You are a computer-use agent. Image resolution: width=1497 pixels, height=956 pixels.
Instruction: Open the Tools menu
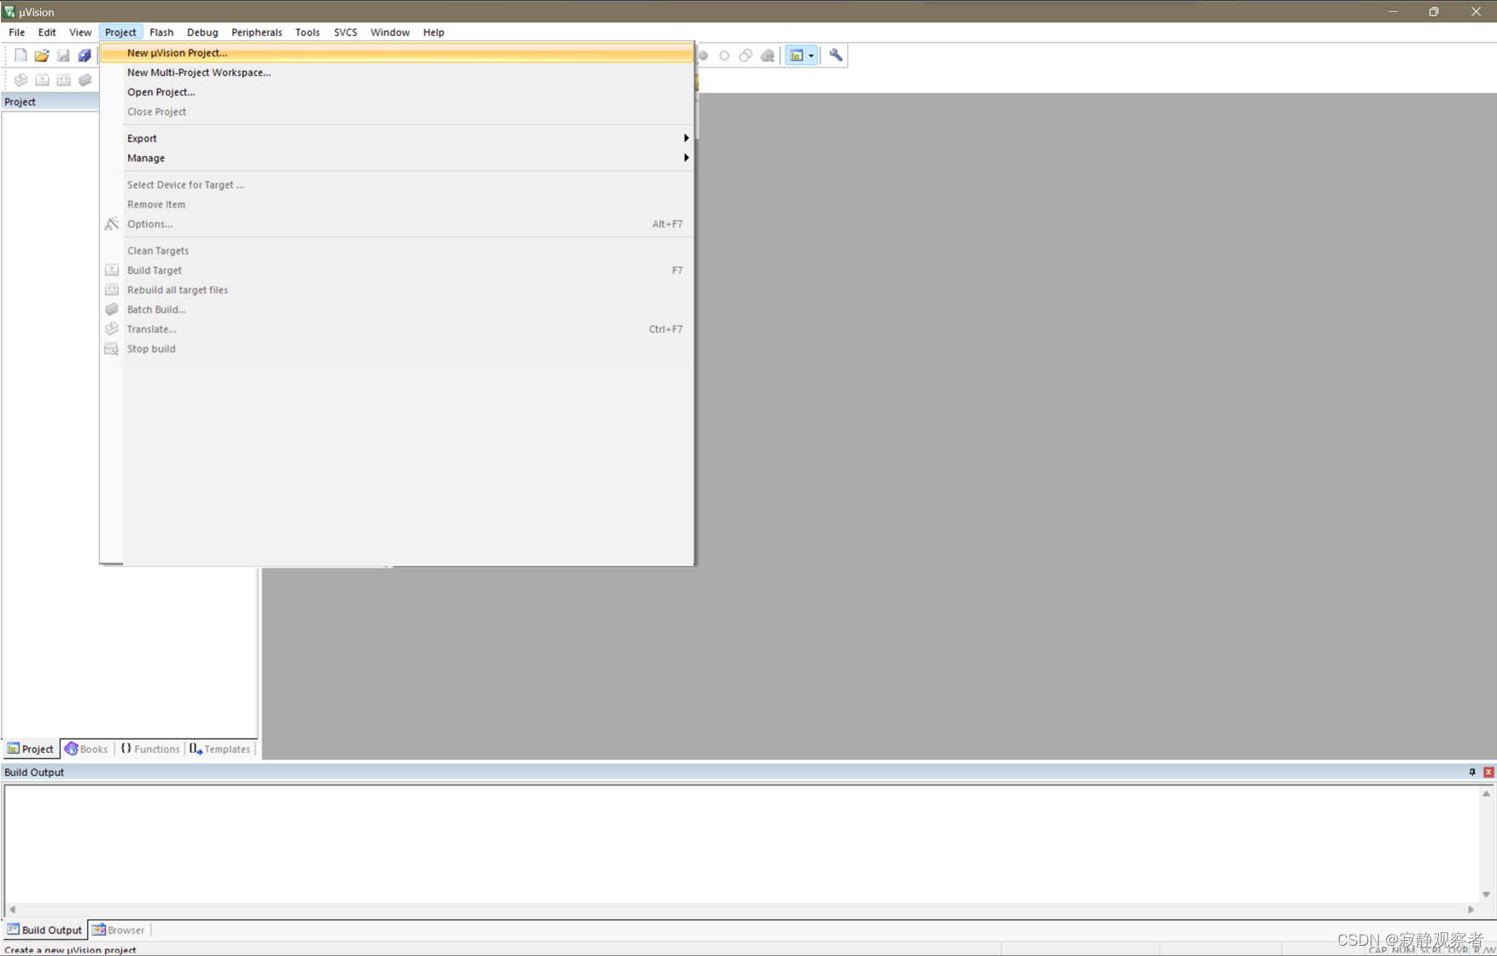[307, 32]
